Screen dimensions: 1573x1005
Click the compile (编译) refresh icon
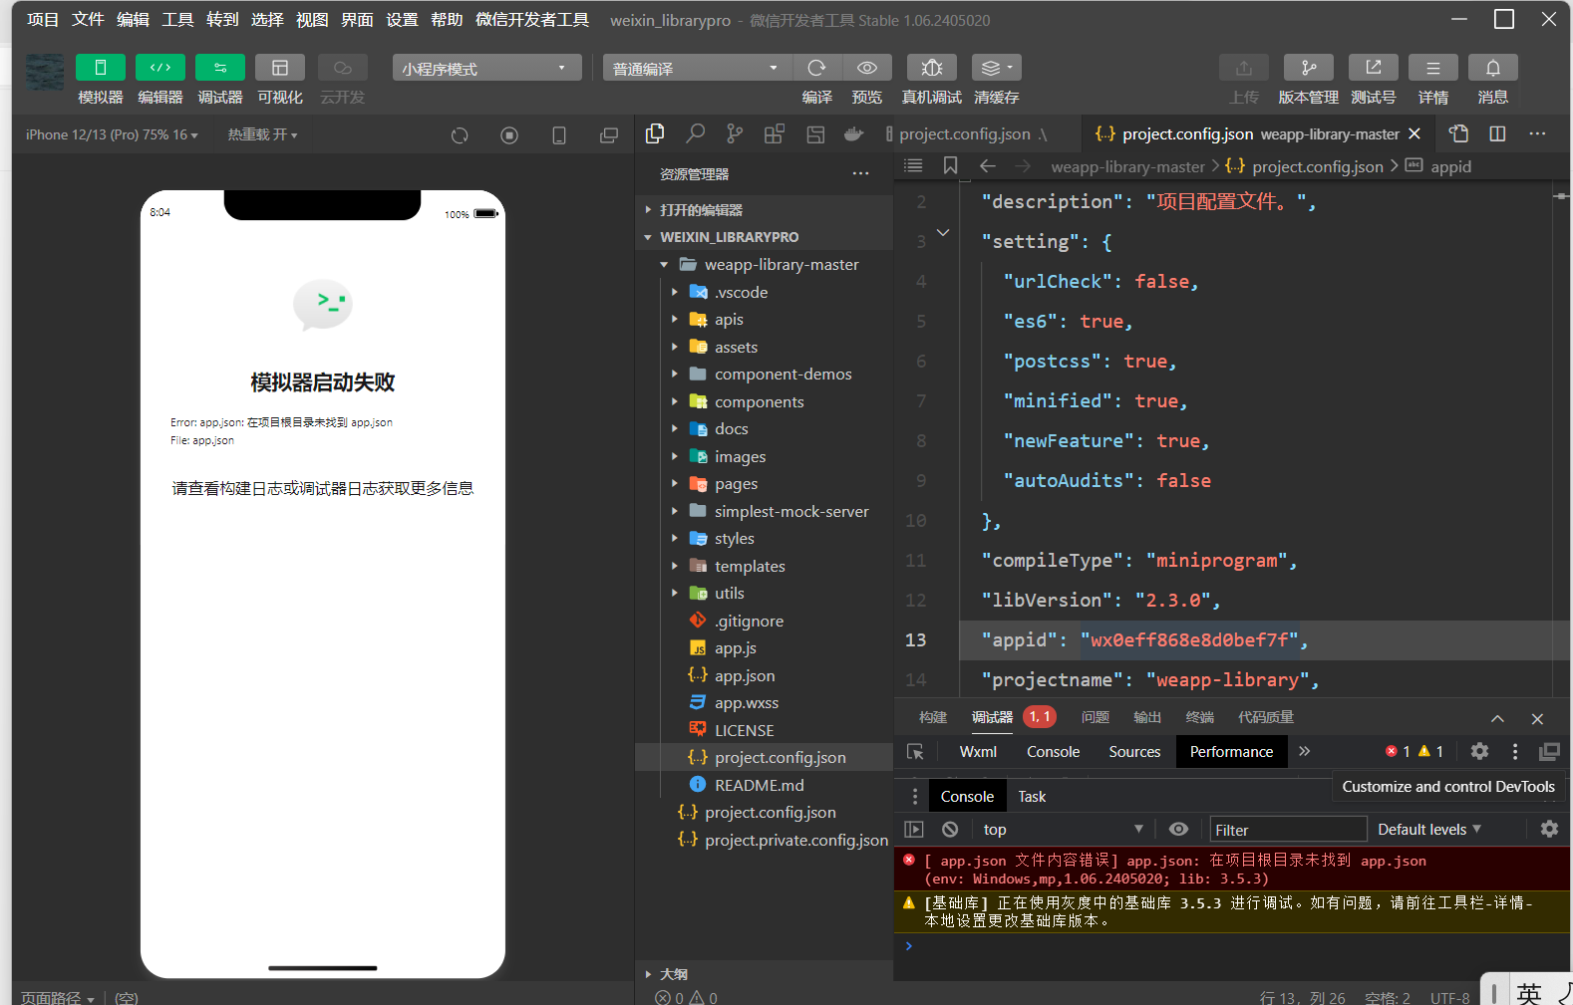click(x=817, y=68)
